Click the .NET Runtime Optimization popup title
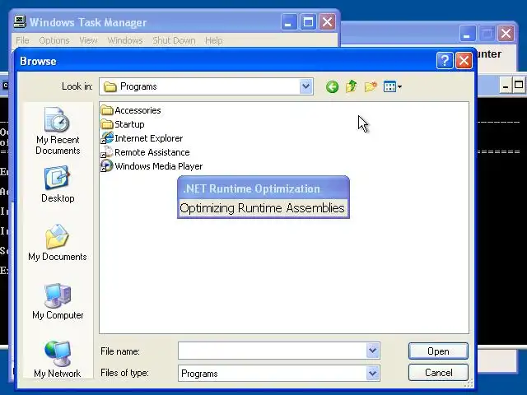Screen dimensions: 527x395 coord(252,188)
